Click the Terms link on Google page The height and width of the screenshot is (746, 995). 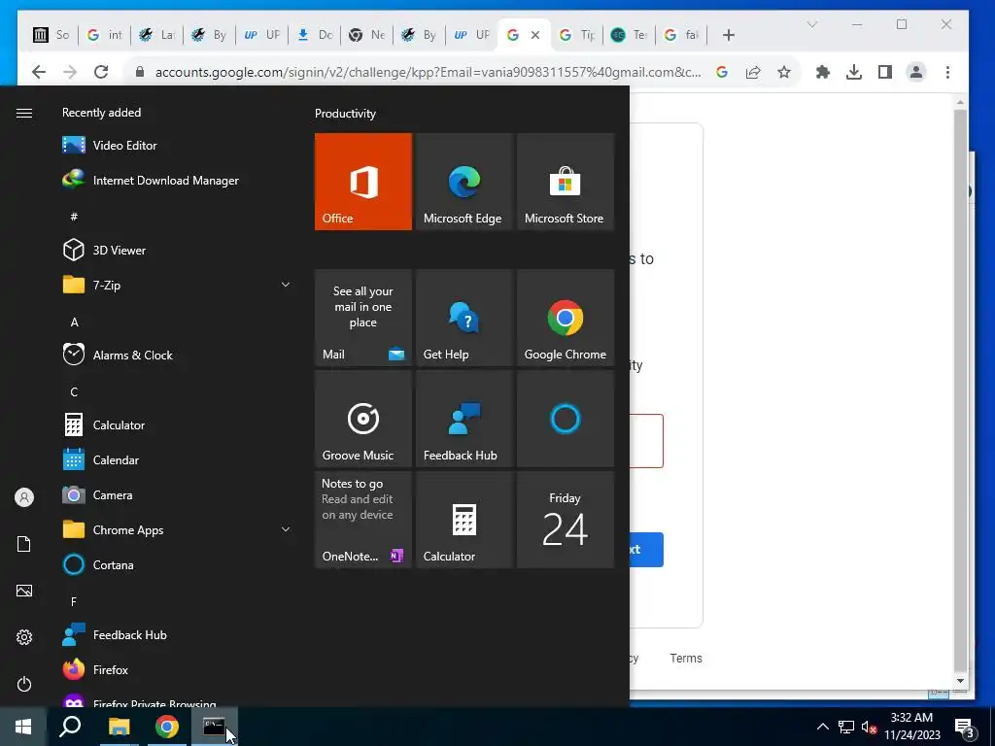[x=686, y=658]
